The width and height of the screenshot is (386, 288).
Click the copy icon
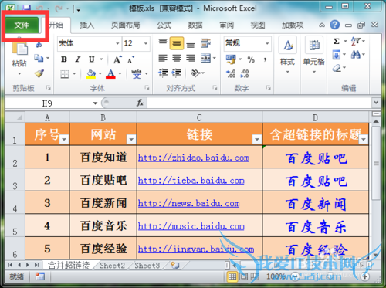pyautogui.click(x=39, y=59)
